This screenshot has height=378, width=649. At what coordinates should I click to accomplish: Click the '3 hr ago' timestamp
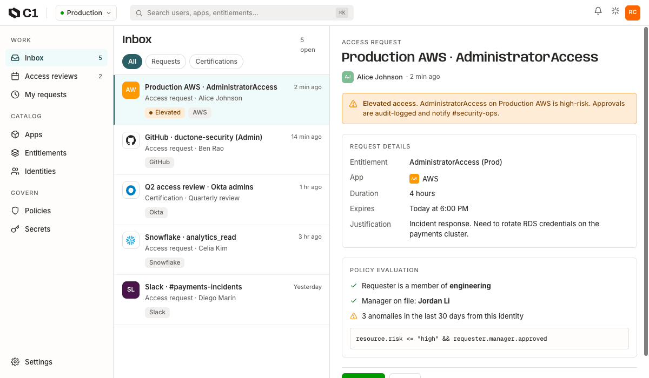click(310, 237)
